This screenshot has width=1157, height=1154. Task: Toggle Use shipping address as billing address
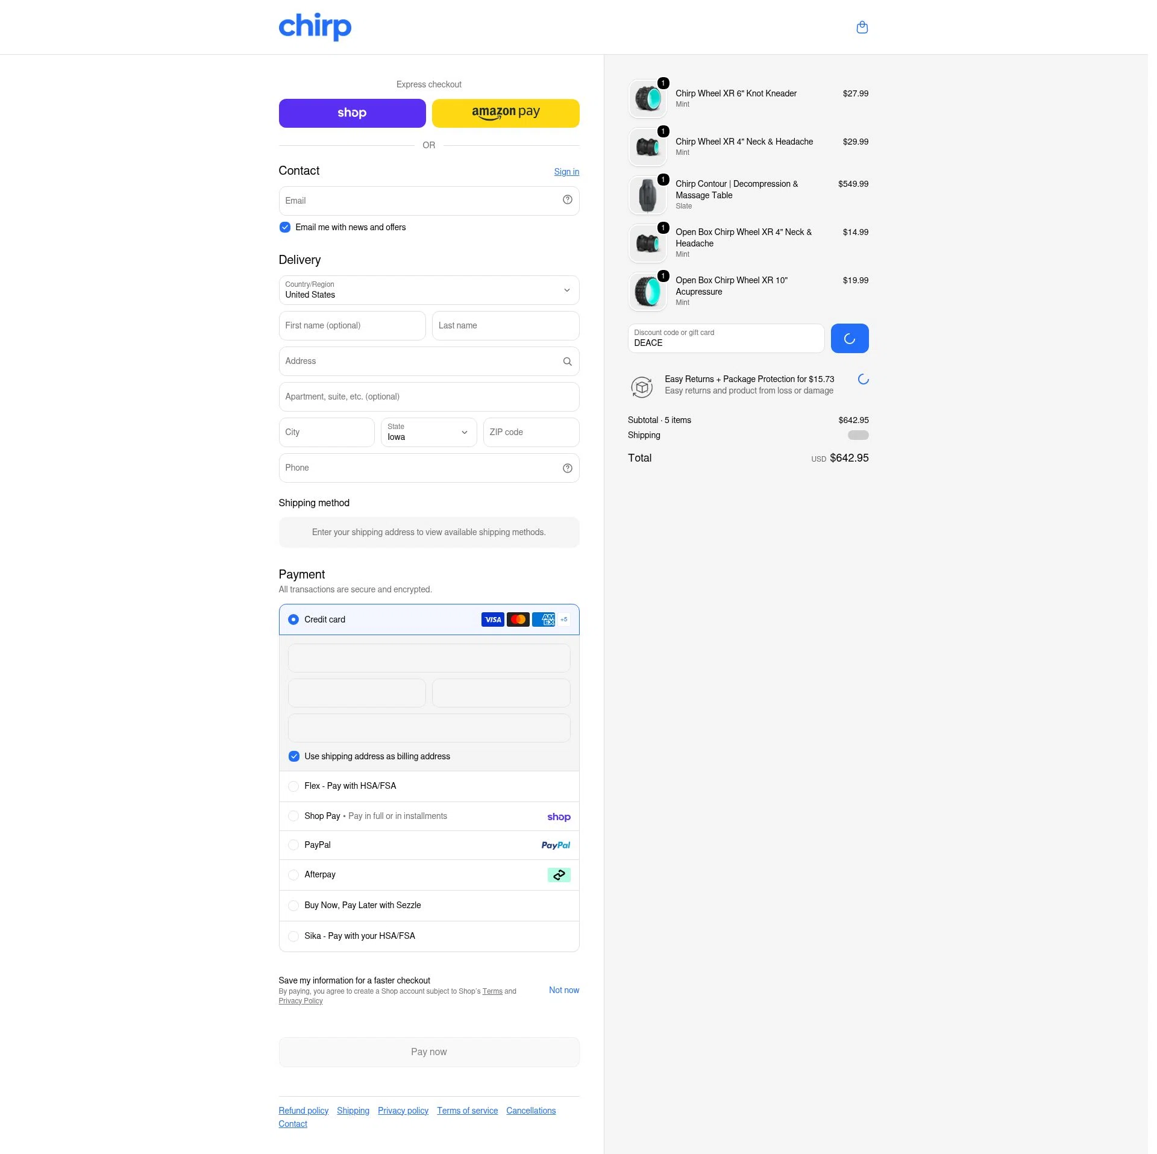point(294,756)
